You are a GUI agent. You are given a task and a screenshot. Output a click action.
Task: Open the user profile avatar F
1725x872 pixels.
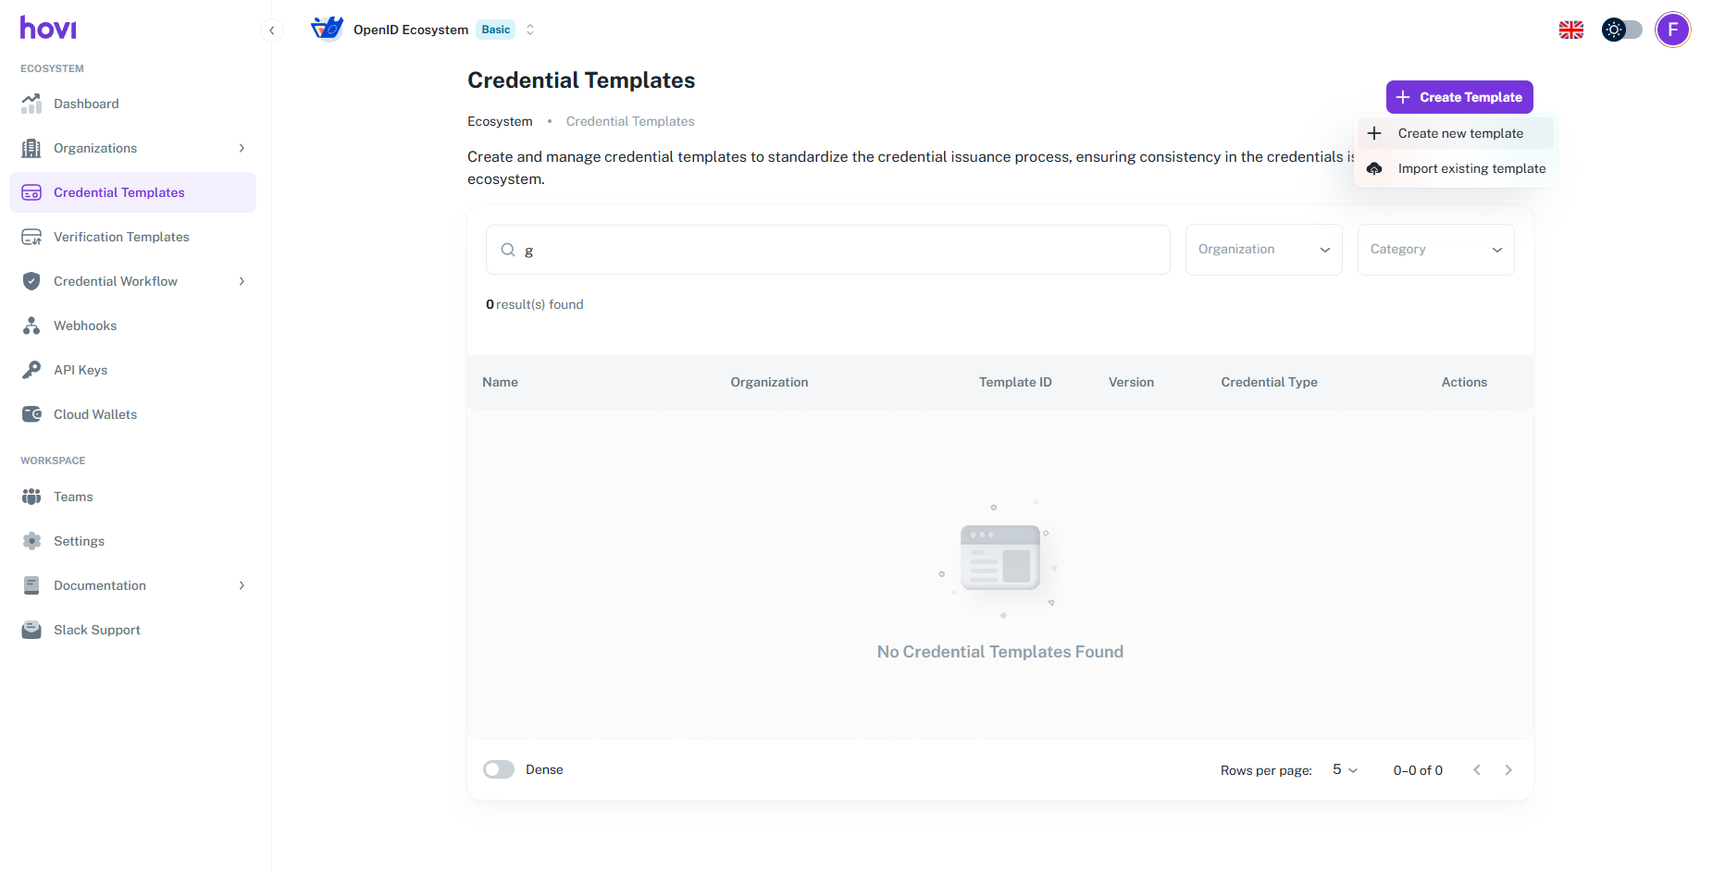click(1672, 30)
